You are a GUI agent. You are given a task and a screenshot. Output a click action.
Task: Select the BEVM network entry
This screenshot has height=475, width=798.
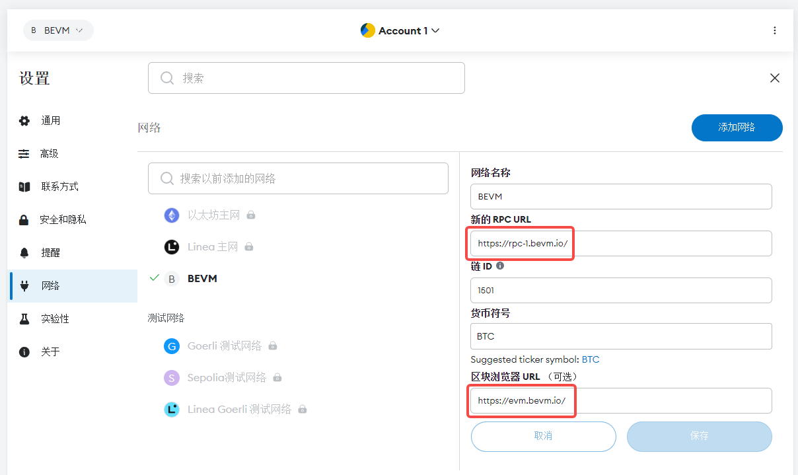(202, 278)
